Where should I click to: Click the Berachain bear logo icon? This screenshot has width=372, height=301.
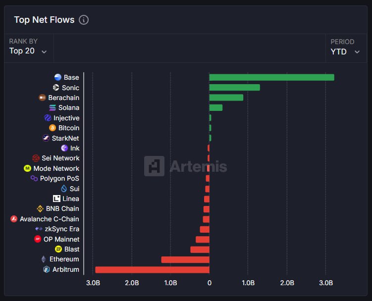coord(42,98)
